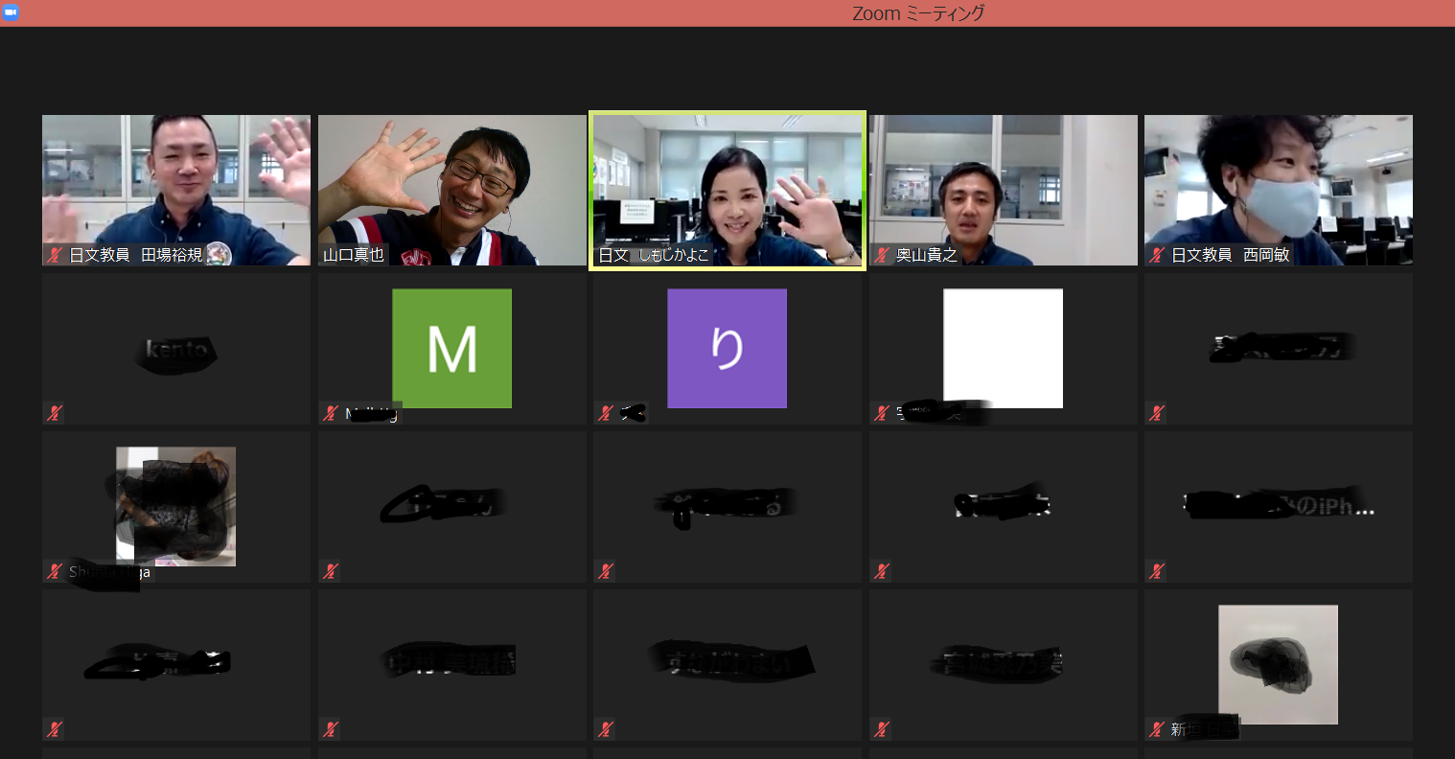
Task: Click the white blank profile avatar
Action: [x=1003, y=348]
